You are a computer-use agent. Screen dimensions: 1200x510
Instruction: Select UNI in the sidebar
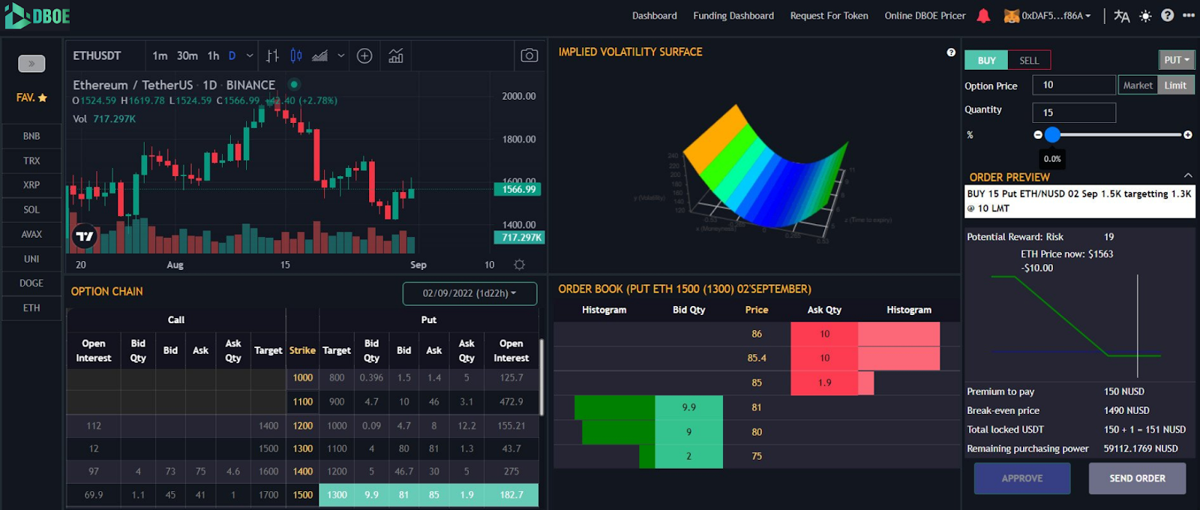(31, 259)
